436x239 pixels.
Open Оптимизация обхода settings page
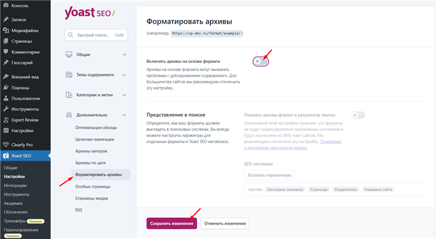96,128
